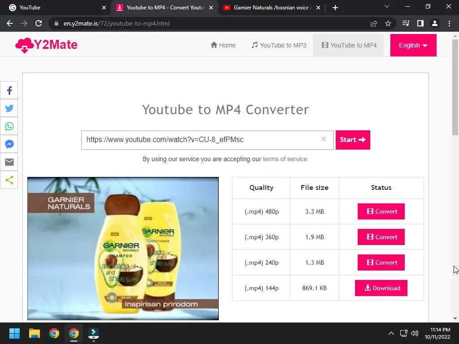This screenshot has width=459, height=344.
Task: Click the '(.mp4) 144p' quality cell
Action: coord(261,288)
